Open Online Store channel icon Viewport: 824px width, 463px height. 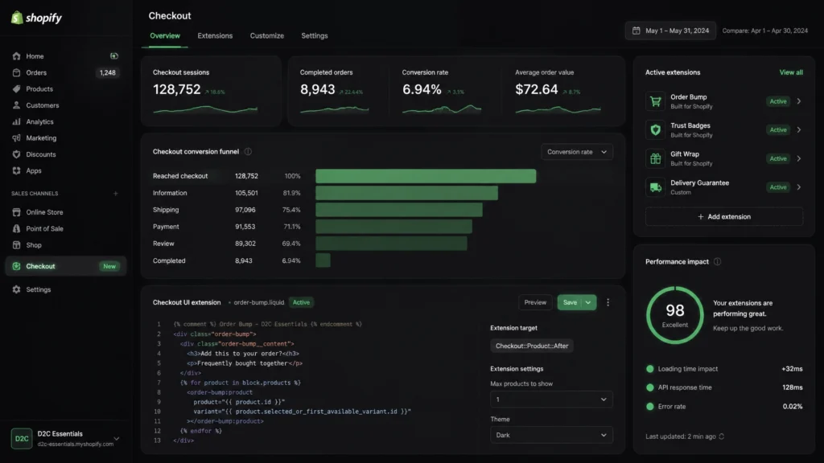point(16,212)
